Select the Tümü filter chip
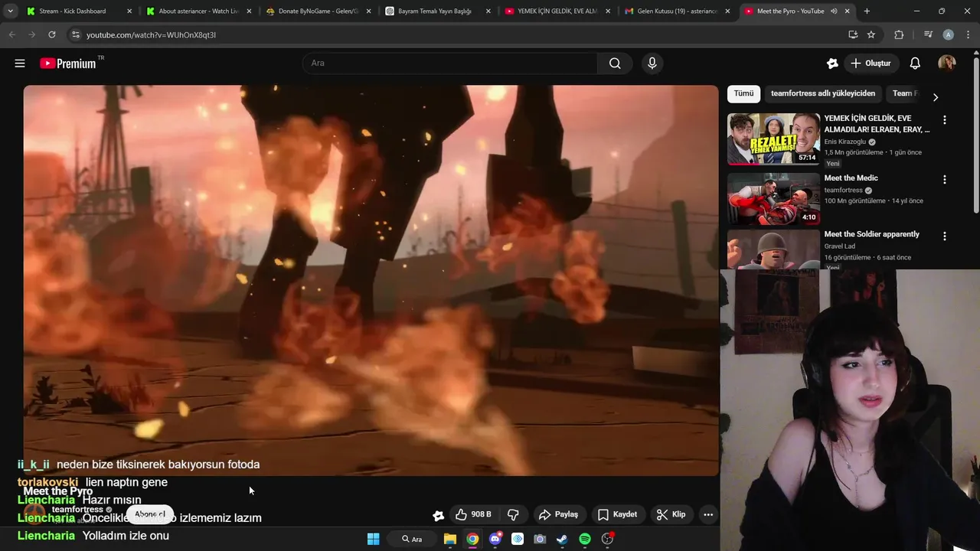The image size is (980, 551). click(x=743, y=93)
